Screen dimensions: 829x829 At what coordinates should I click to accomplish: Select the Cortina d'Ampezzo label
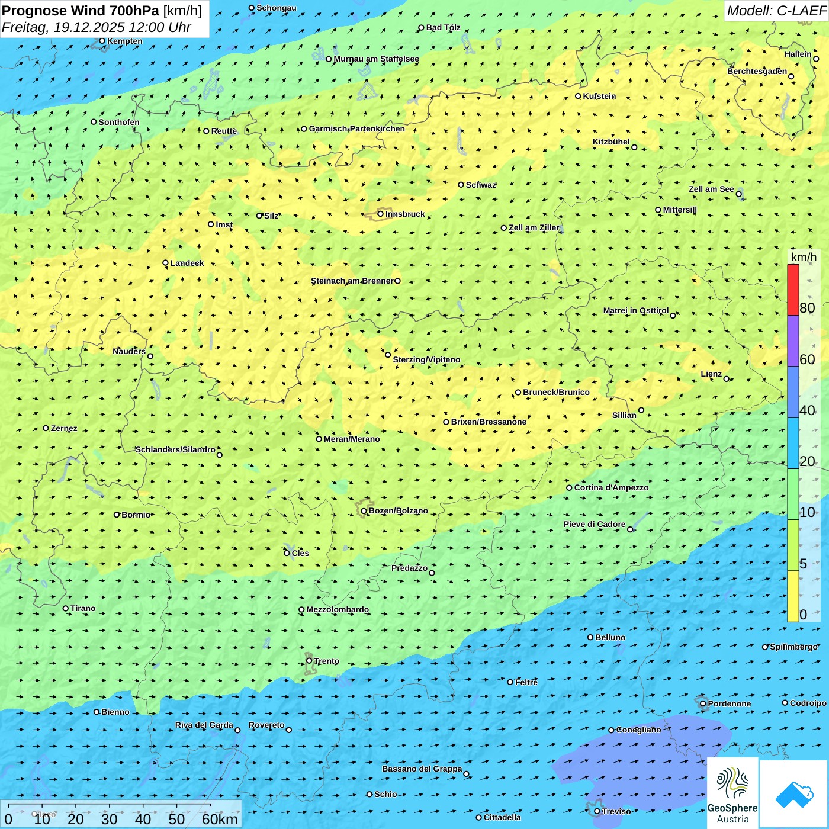611,487
